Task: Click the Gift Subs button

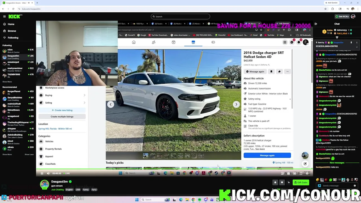Action: point(301,182)
